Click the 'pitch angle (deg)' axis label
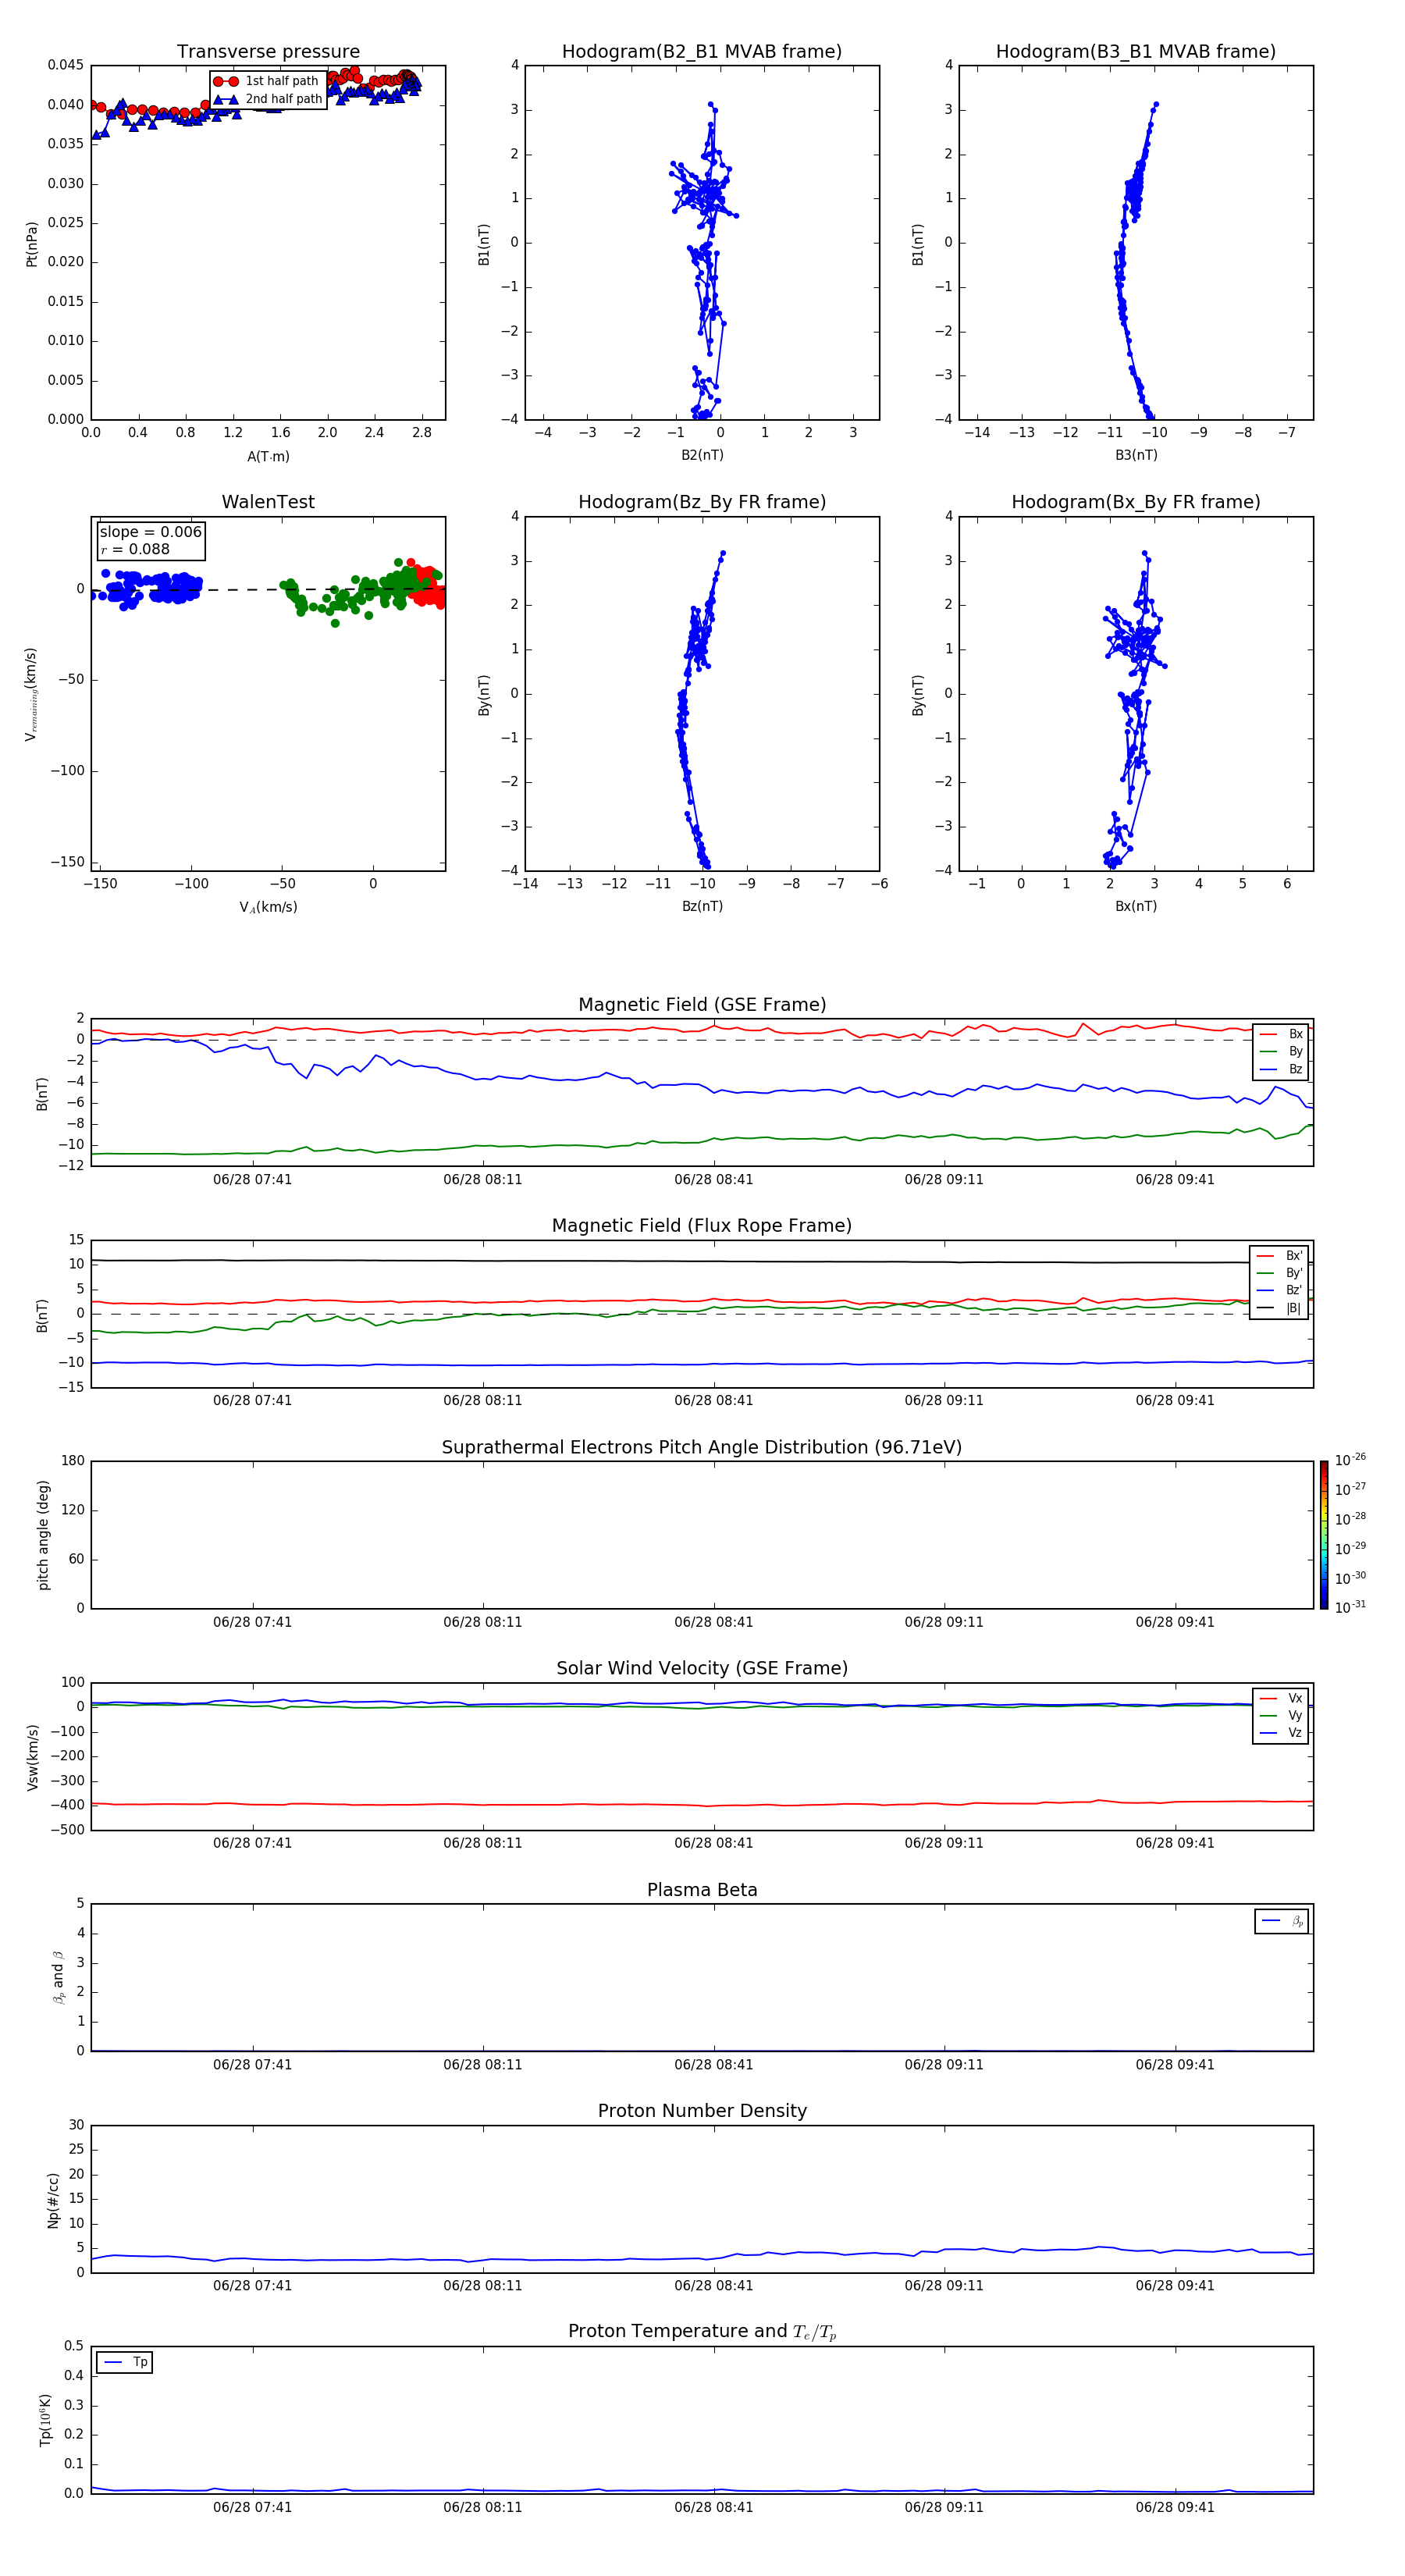 click(x=43, y=1535)
